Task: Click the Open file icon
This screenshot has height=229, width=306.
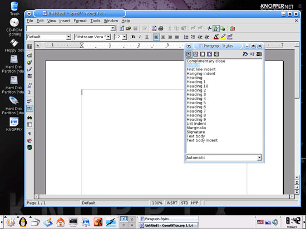Action: (x=129, y=29)
